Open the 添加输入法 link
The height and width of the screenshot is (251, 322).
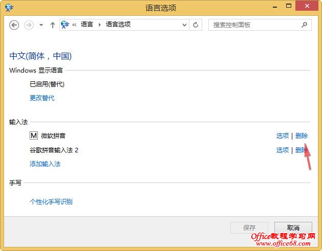click(x=45, y=164)
